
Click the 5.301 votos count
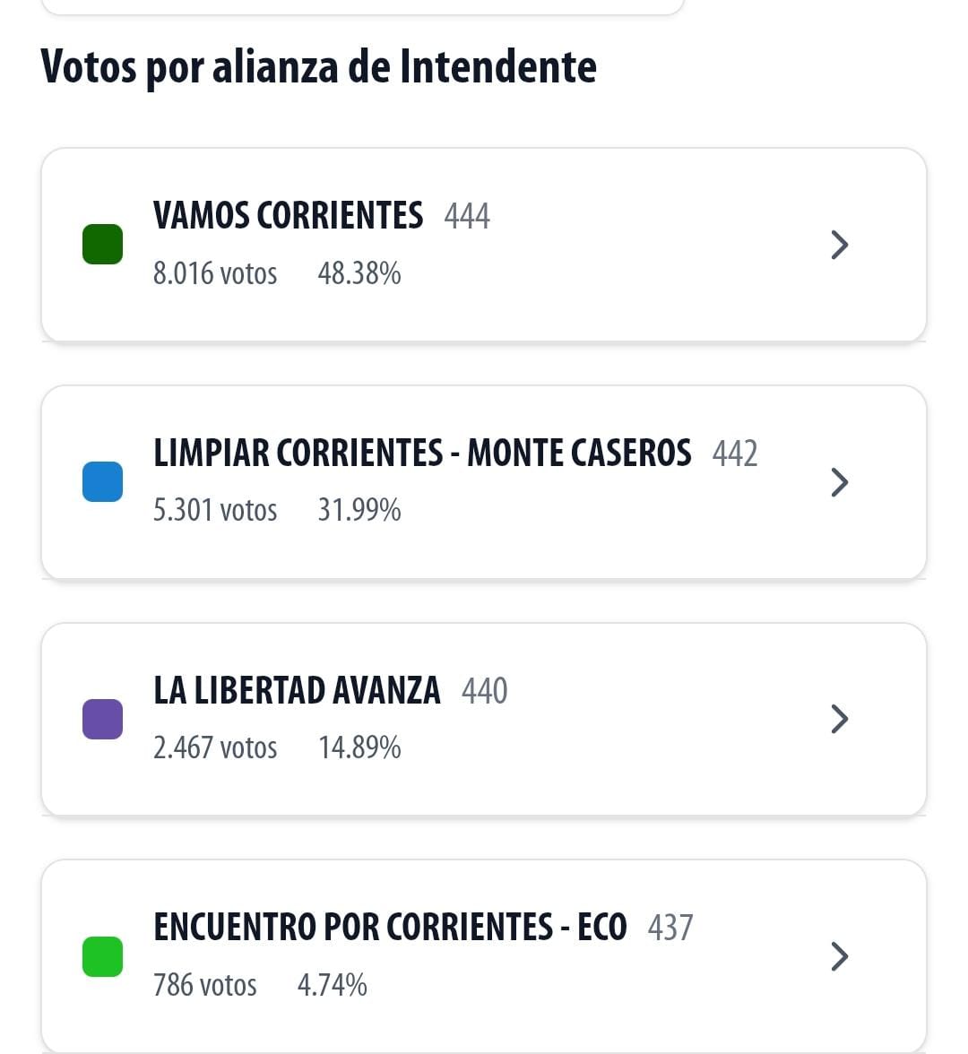click(215, 511)
